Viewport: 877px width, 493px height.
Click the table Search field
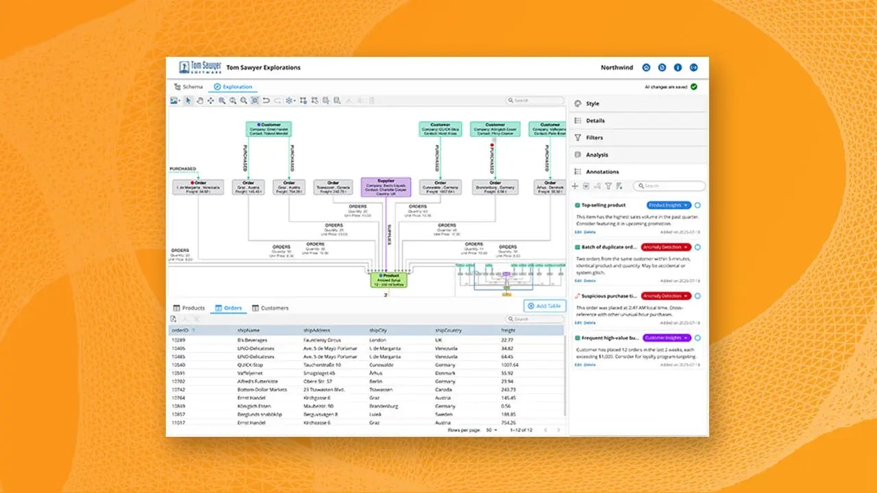[x=534, y=319]
